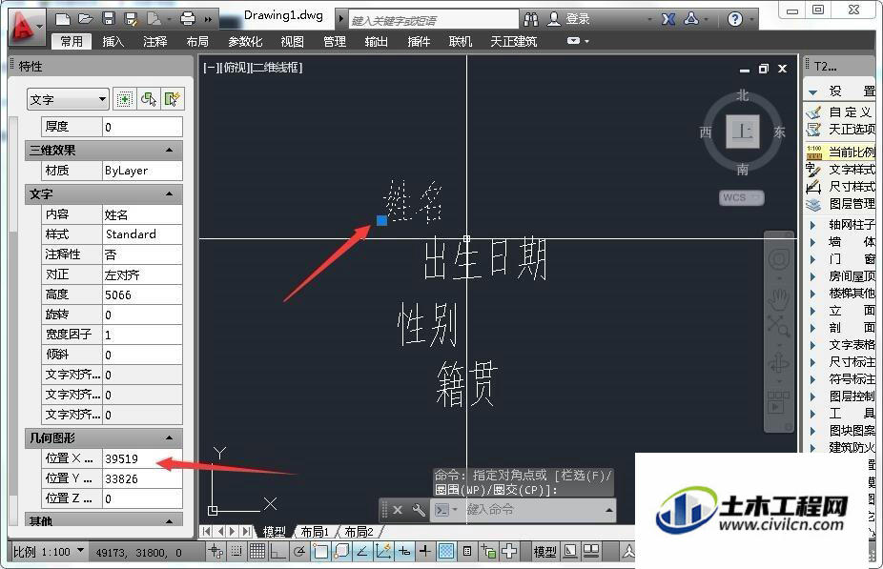The image size is (883, 569).
Task: Toggle Snap Mode in status bar
Action: pos(236,552)
